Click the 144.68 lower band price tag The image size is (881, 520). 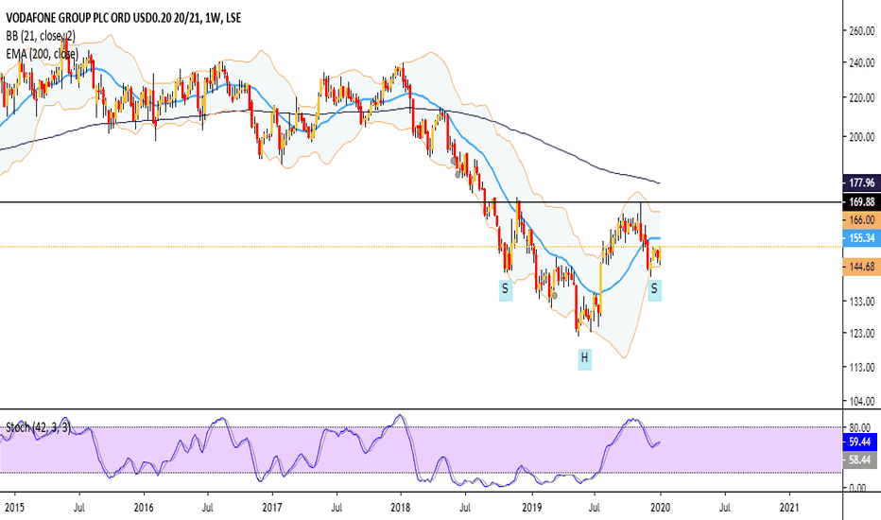(x=861, y=267)
